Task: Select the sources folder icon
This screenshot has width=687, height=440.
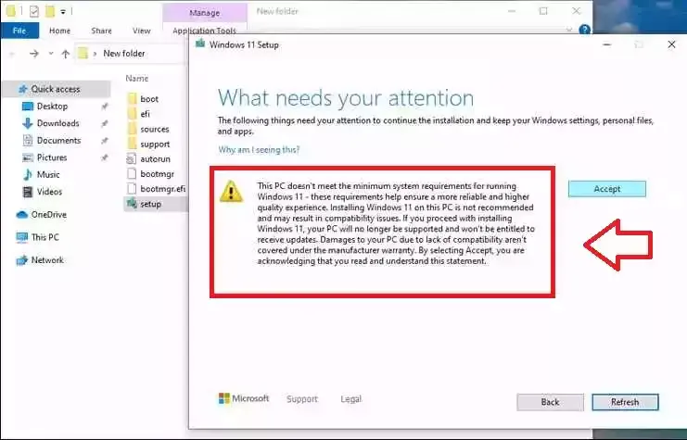Action: click(133, 129)
